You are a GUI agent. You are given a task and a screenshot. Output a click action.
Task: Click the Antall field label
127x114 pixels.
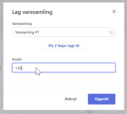17,59
